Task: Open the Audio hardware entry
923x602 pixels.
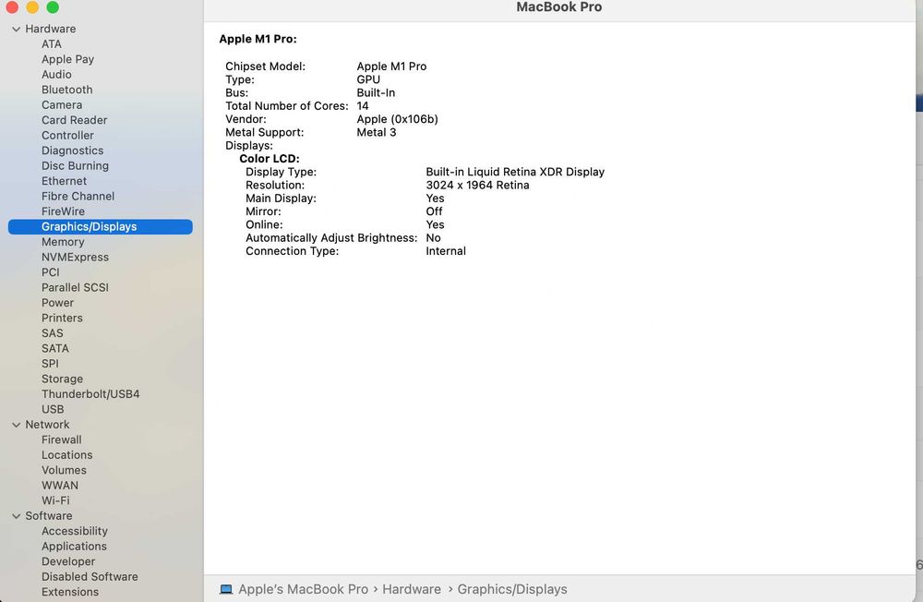Action: [x=56, y=75]
